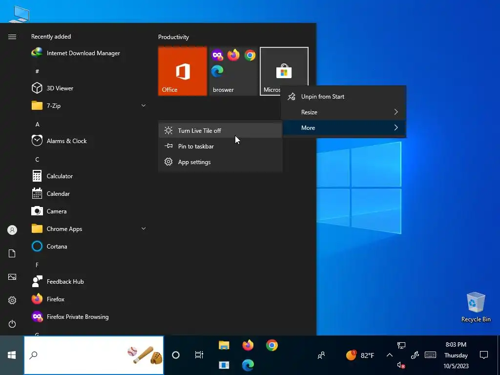
Task: Launch Cortana from the app list
Action: [49, 246]
